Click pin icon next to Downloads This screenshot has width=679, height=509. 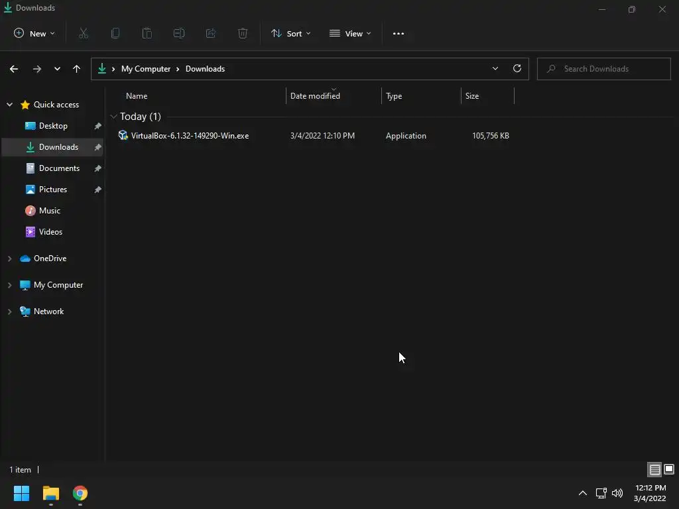pos(98,147)
